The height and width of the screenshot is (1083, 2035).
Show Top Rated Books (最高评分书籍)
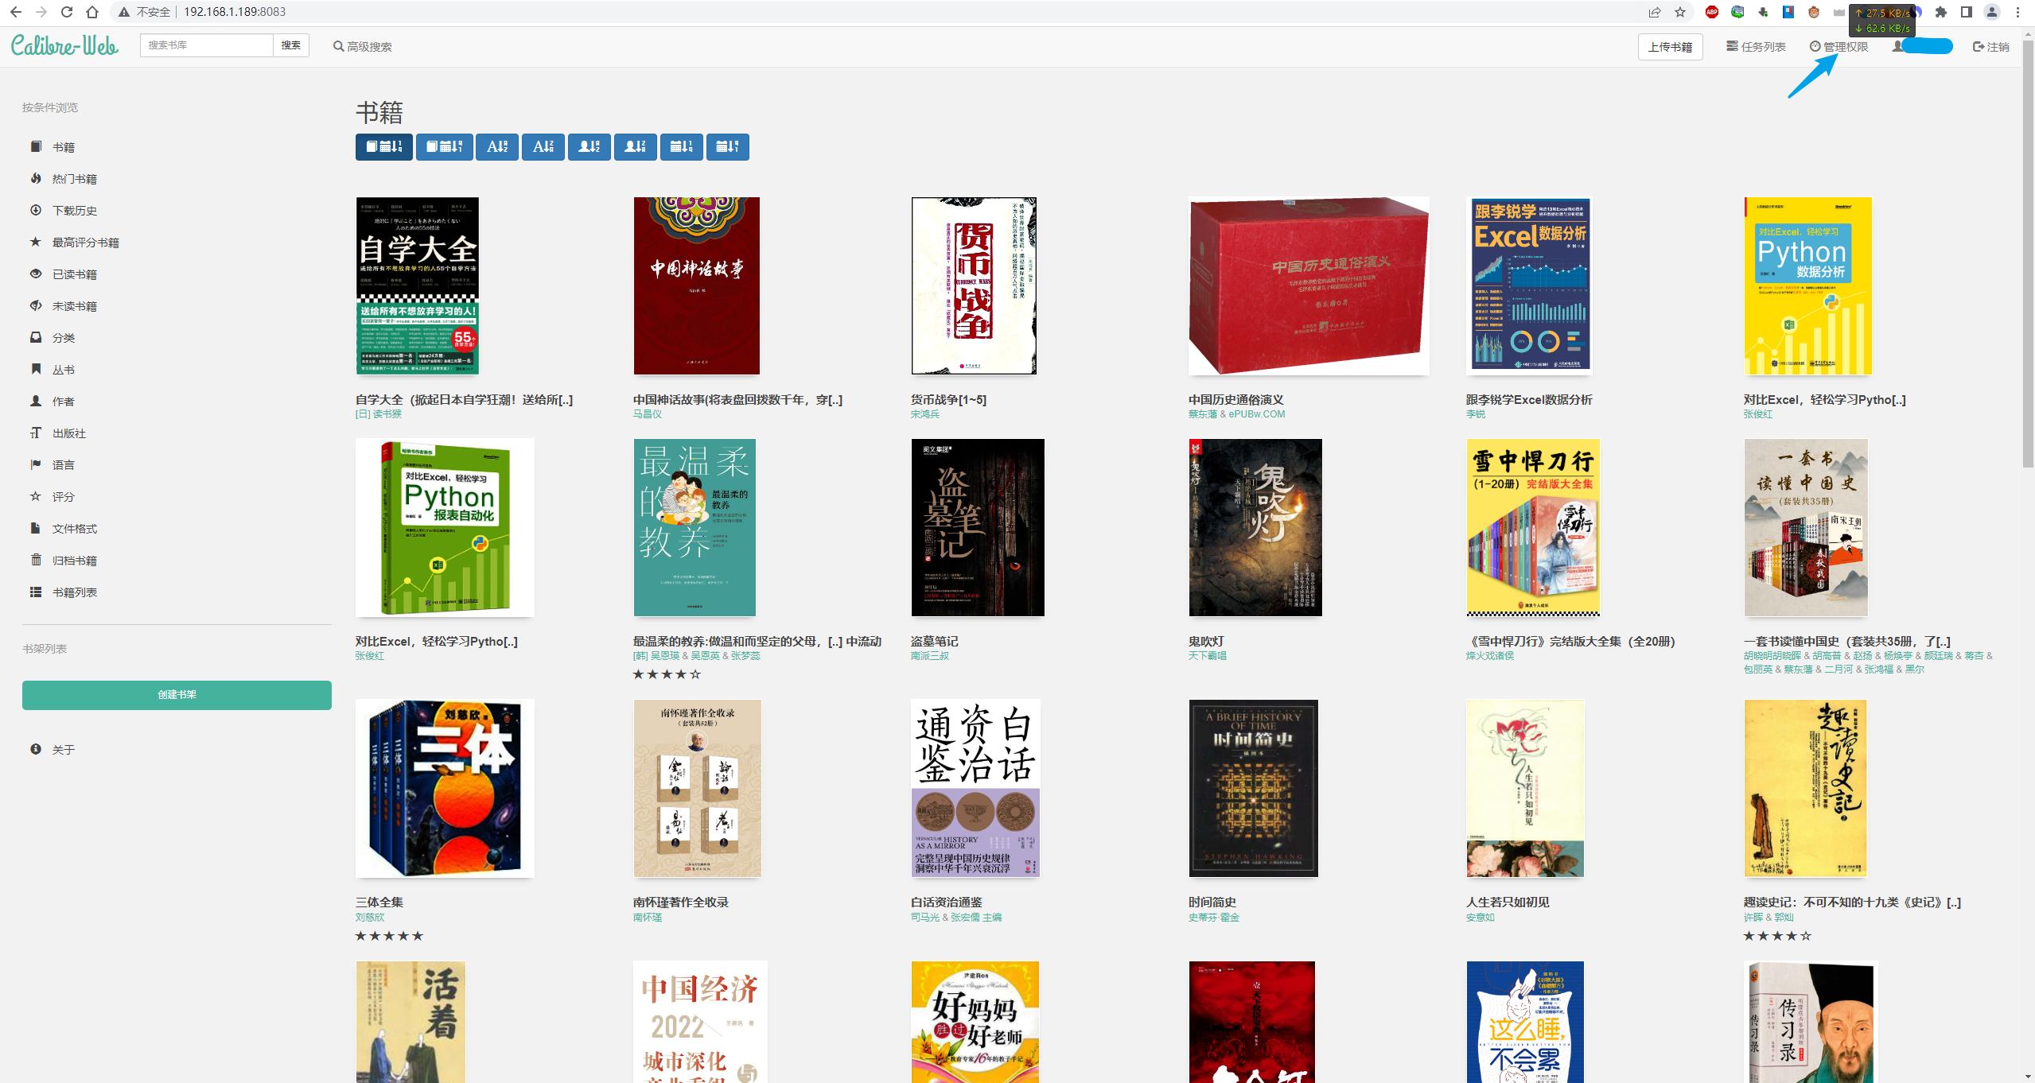(x=85, y=243)
